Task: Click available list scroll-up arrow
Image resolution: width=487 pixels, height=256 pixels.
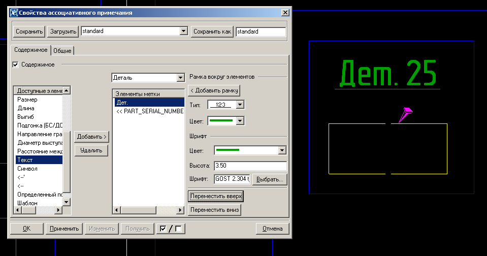Action: pyautogui.click(x=67, y=90)
